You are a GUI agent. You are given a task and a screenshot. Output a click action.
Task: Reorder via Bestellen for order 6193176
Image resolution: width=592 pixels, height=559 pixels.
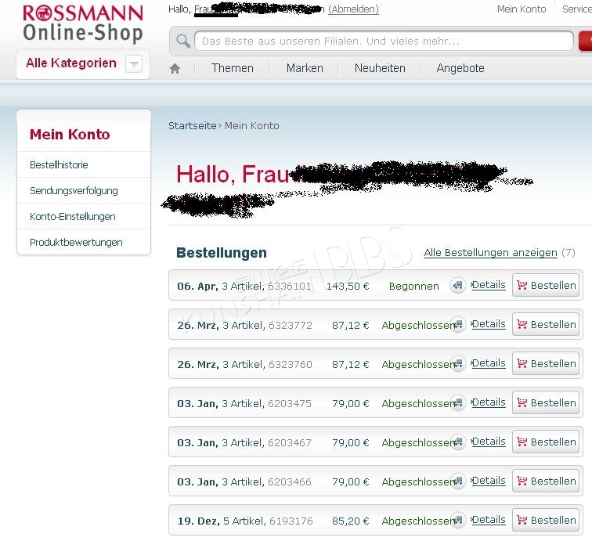click(546, 520)
